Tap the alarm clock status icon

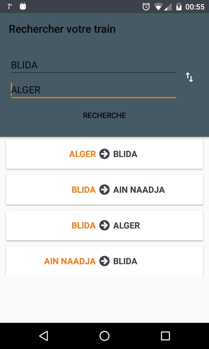[146, 7]
